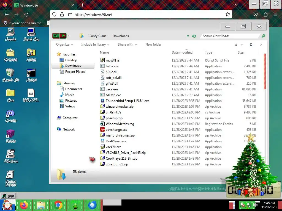Open the WELCO markdown file icon

tap(31, 95)
